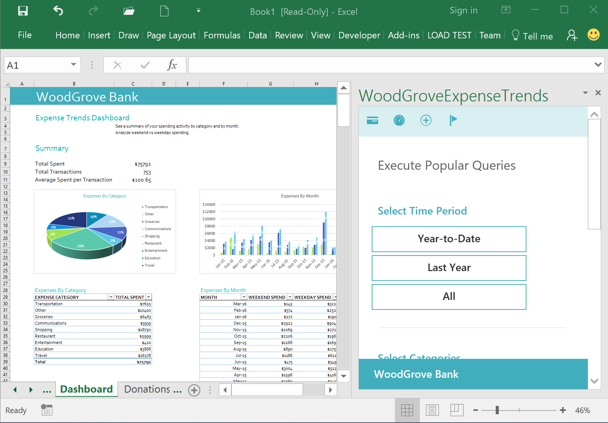The width and height of the screenshot is (608, 423).
Task: Click the Tell me lightbulb search
Action: tap(532, 36)
